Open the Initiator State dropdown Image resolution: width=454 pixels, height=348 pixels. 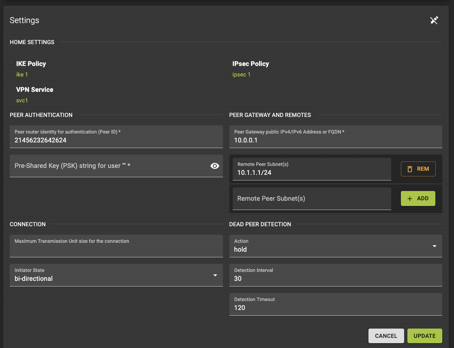pyautogui.click(x=116, y=275)
